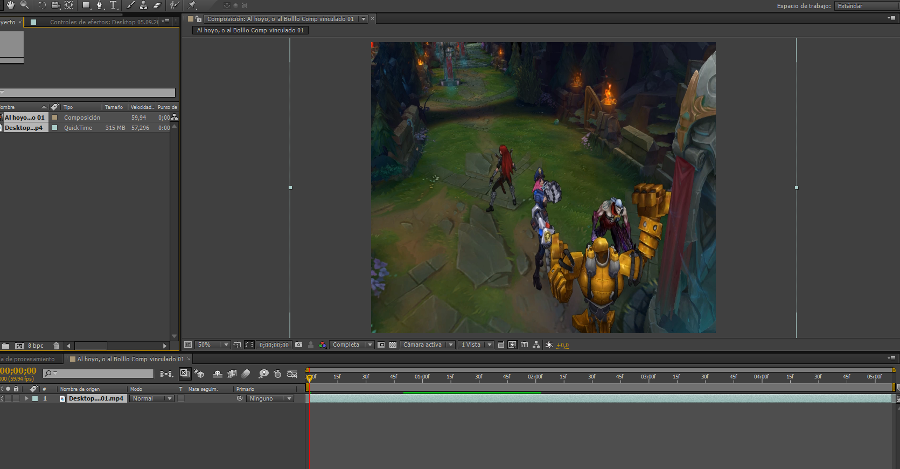
Task: Click the Desktop...01.mp4 layer label color swatch
Action: (x=35, y=399)
